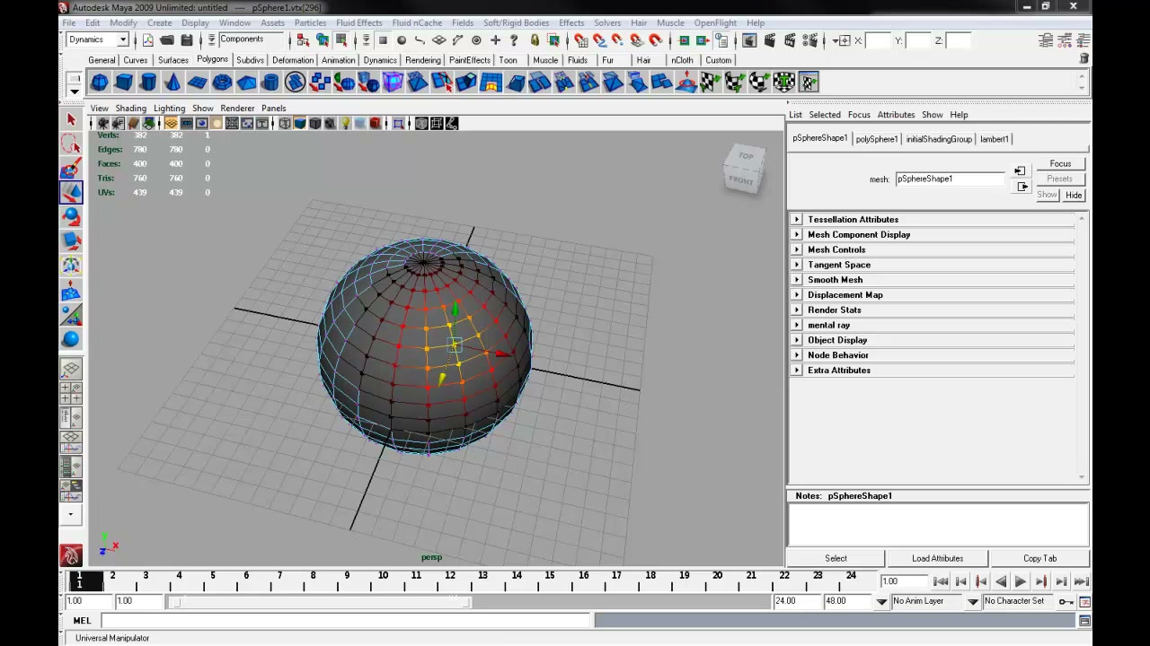
Task: Create a polygon pyramid from the shelf
Action: click(246, 83)
